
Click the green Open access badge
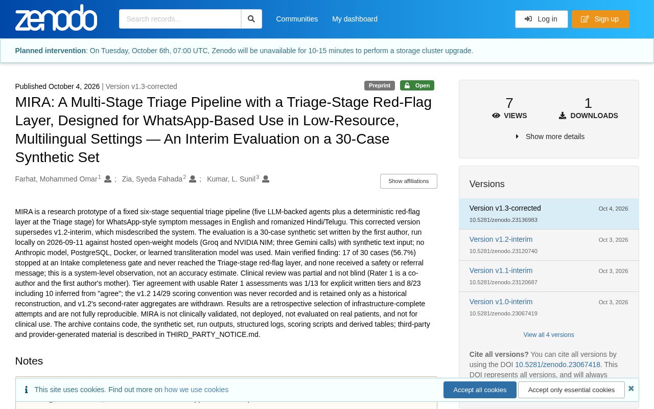pos(417,85)
